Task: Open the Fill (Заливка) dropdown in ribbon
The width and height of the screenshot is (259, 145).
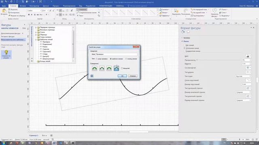Action: (x=164, y=10)
